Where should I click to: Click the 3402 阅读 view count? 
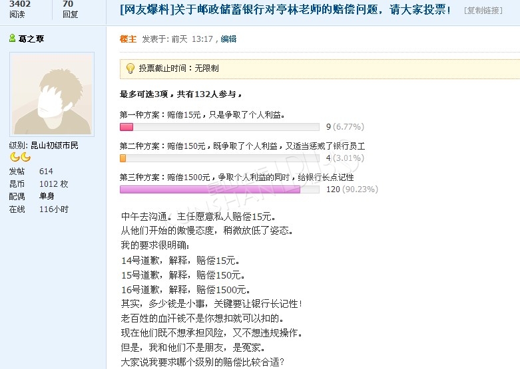point(19,9)
